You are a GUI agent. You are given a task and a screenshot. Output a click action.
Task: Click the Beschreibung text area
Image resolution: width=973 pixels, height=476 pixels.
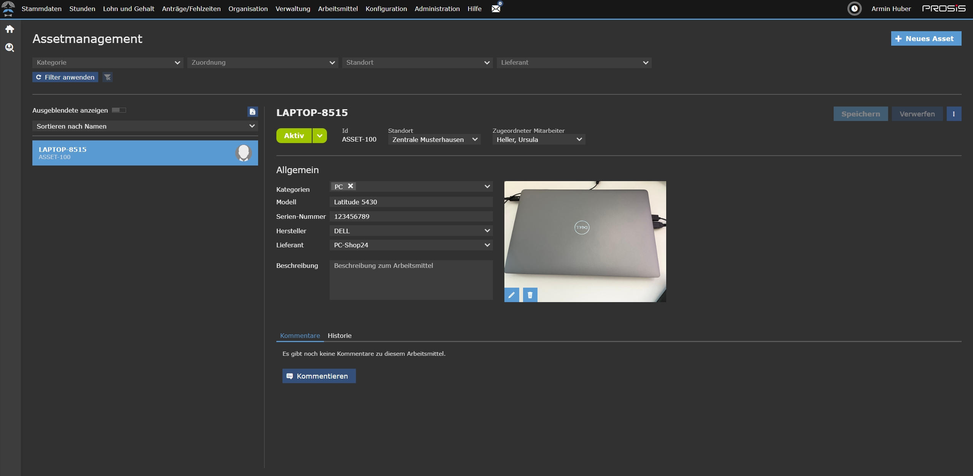coord(411,280)
